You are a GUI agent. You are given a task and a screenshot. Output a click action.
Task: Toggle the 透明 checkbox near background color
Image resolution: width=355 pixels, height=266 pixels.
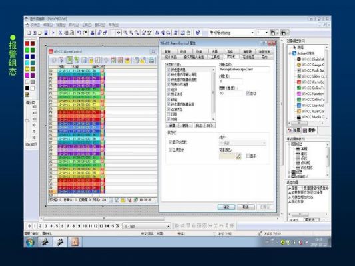coord(248,156)
